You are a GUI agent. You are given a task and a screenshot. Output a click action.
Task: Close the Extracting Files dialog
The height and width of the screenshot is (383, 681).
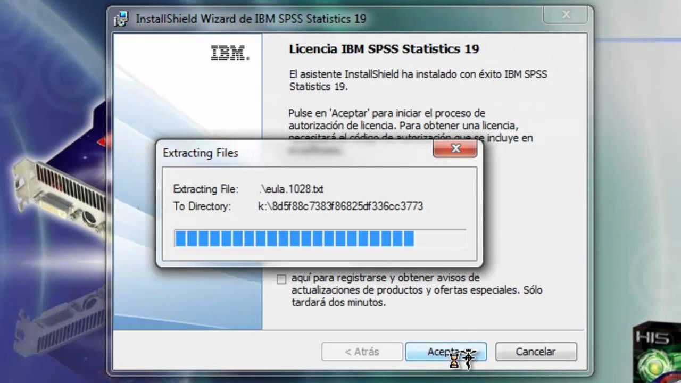[455, 149]
